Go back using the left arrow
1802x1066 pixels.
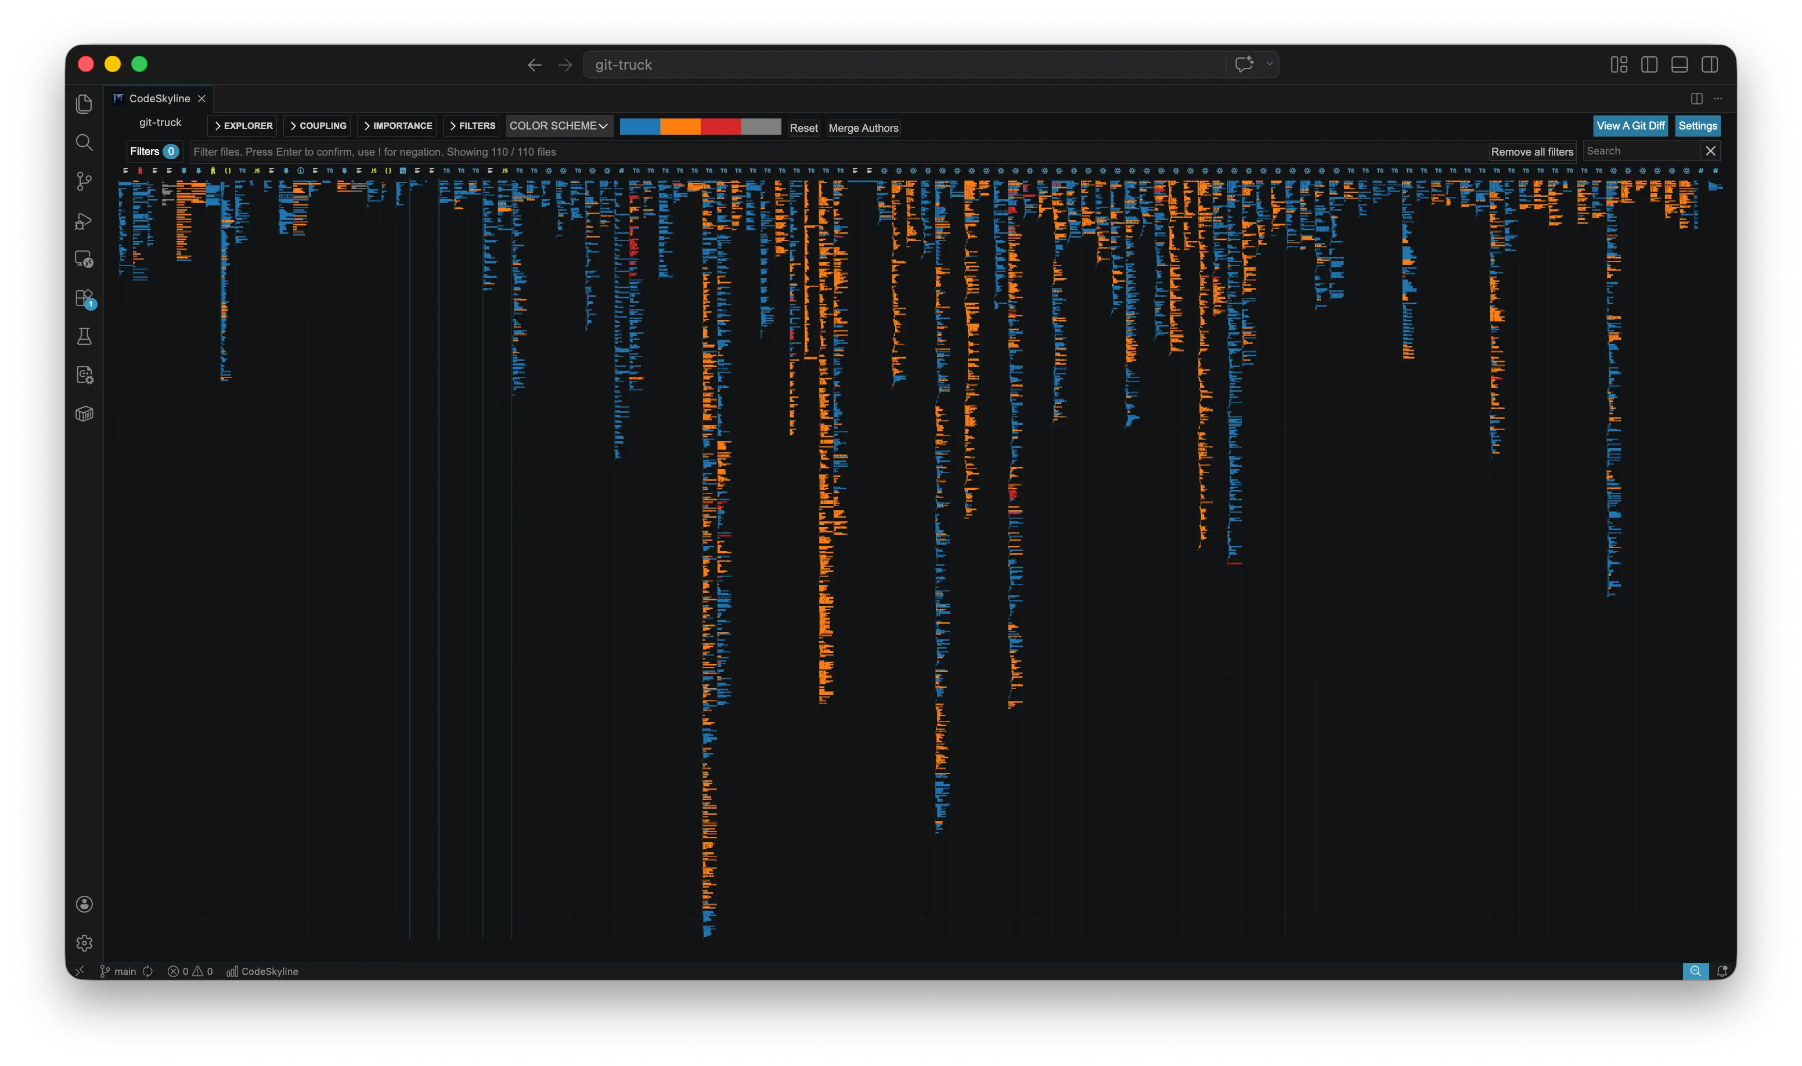[x=534, y=64]
